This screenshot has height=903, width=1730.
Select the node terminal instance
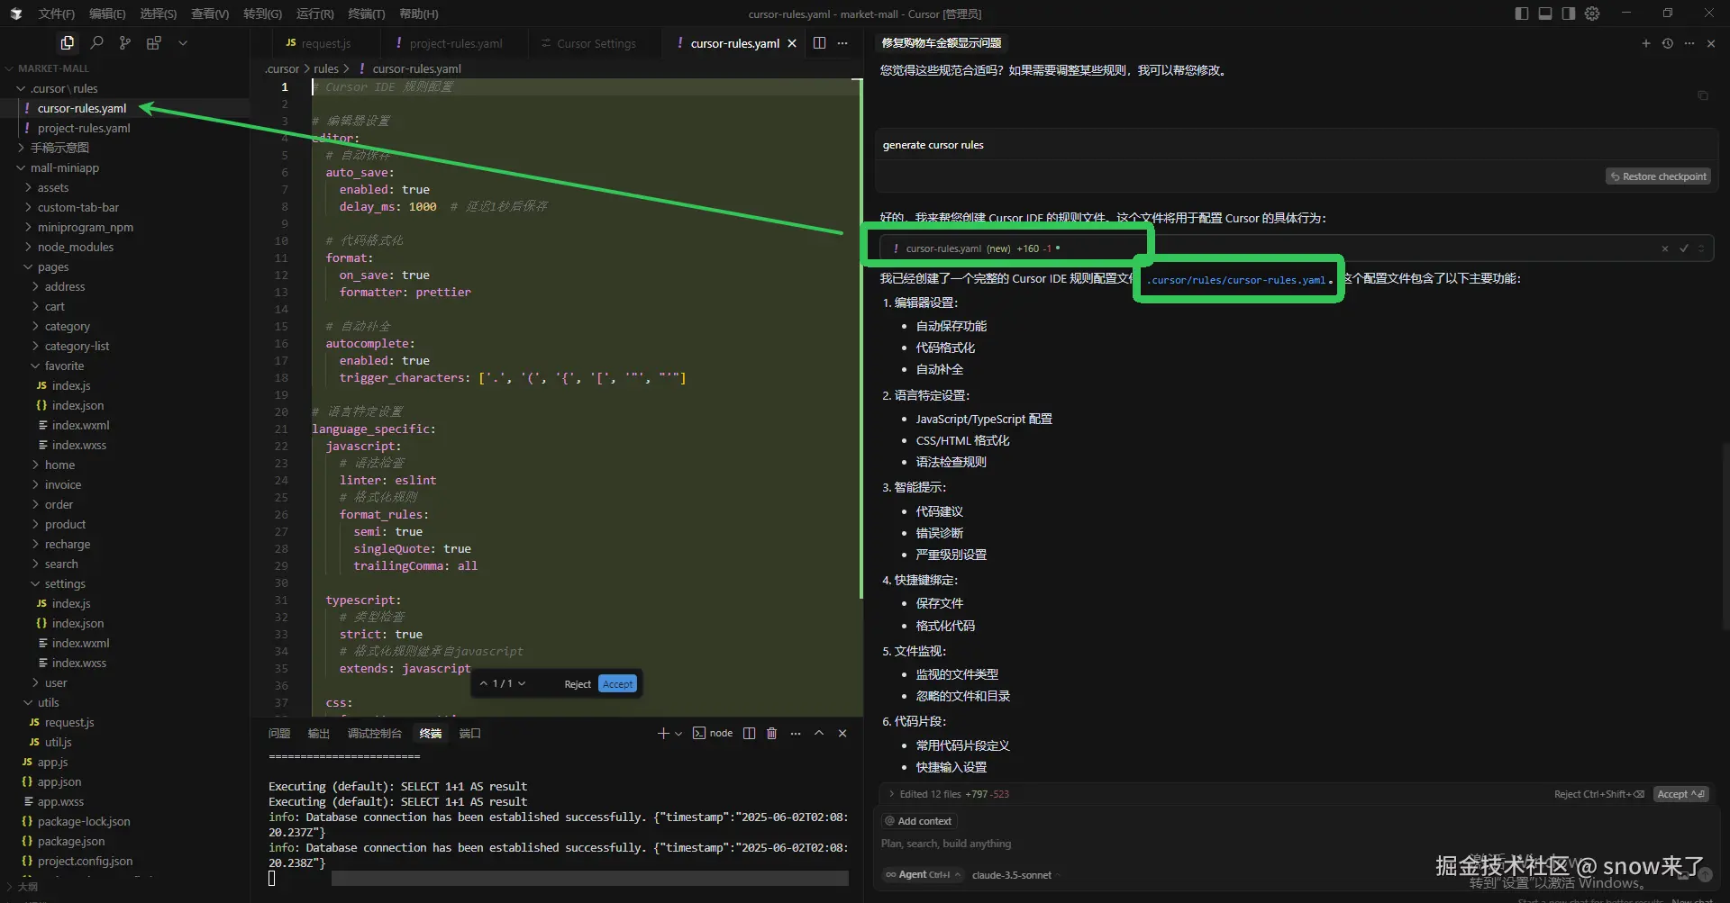coord(713,734)
